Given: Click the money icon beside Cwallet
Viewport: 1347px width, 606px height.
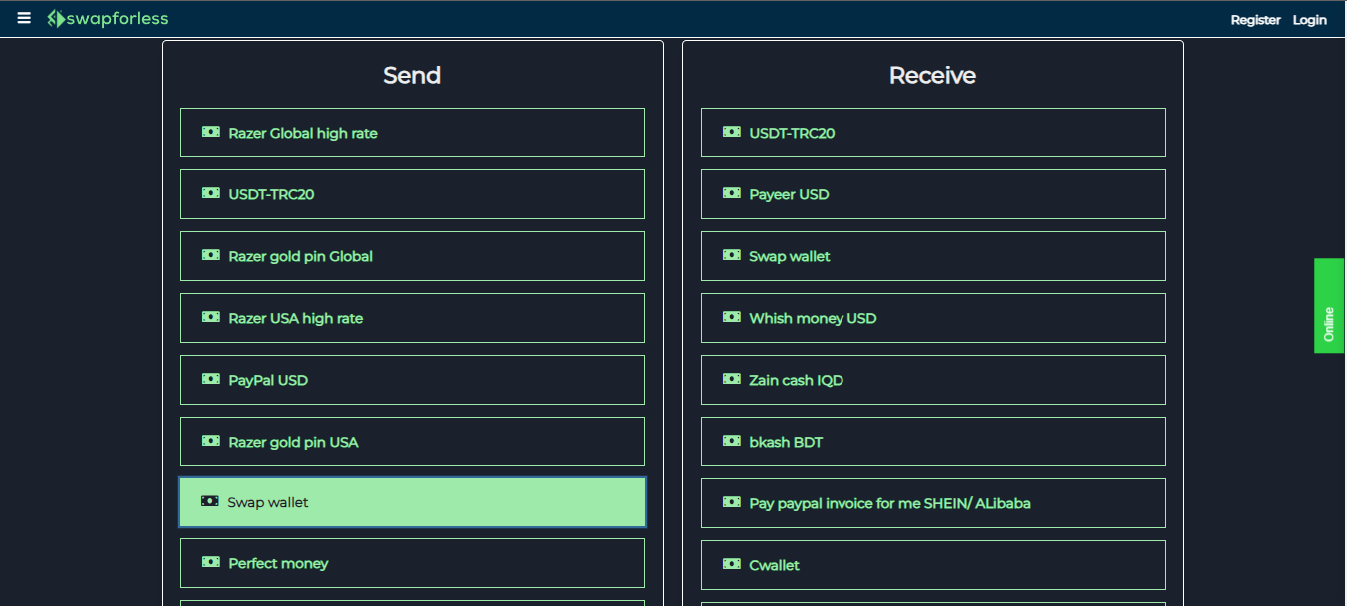Looking at the screenshot, I should (x=731, y=564).
